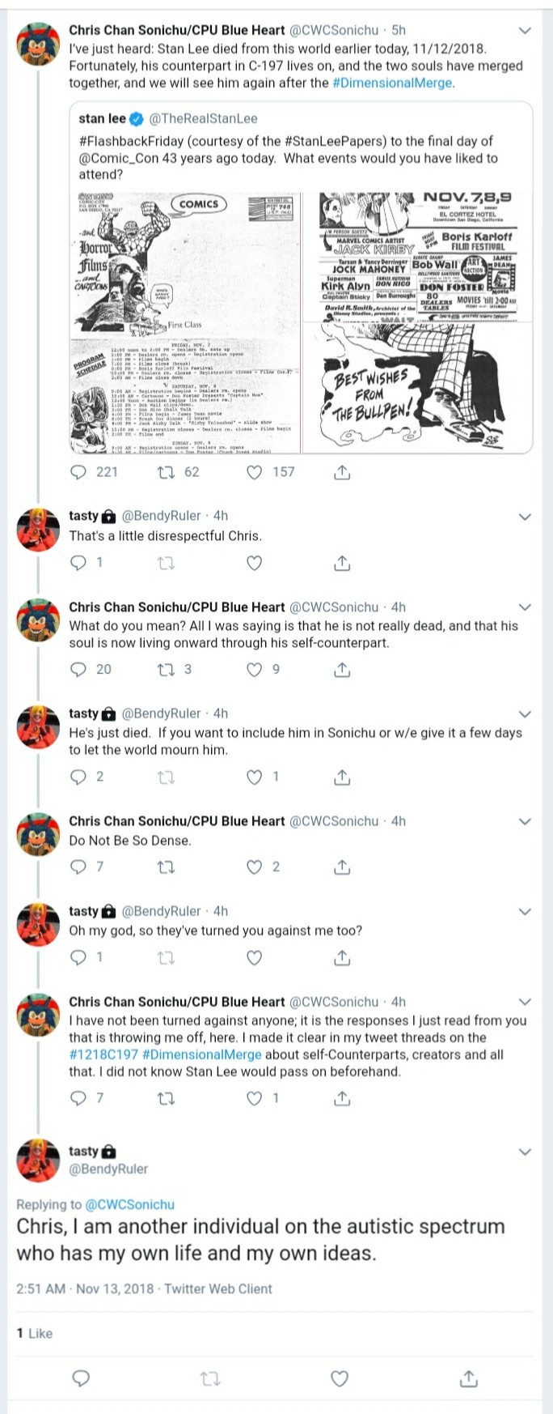This screenshot has height=1414, width=553.
Task: Open tasty's avatar on the final tweet
Action: coord(37,1160)
